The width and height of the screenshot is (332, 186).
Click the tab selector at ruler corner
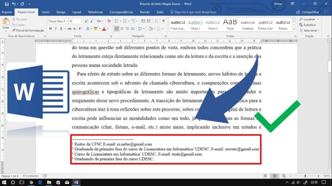point(2,41)
